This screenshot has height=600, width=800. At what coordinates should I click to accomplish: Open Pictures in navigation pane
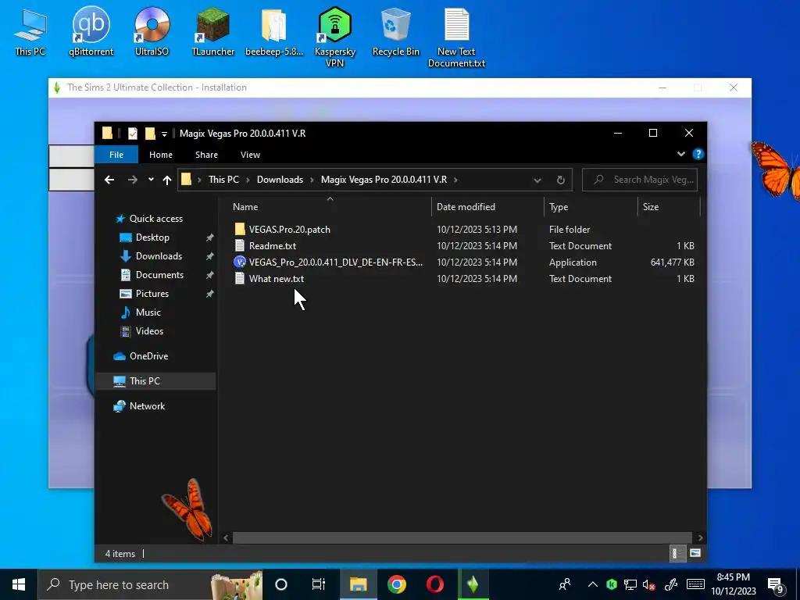152,294
